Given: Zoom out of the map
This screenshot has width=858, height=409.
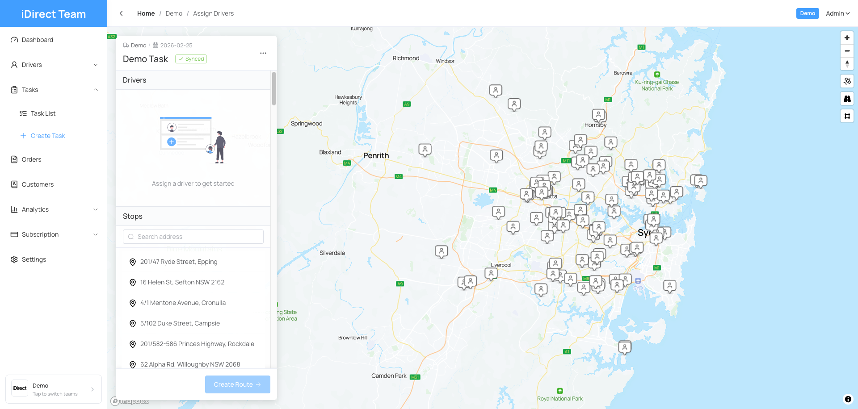Looking at the screenshot, I should (x=847, y=51).
